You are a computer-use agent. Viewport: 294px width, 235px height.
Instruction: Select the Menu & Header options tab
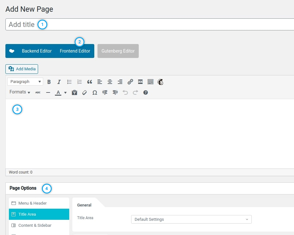[33, 203]
